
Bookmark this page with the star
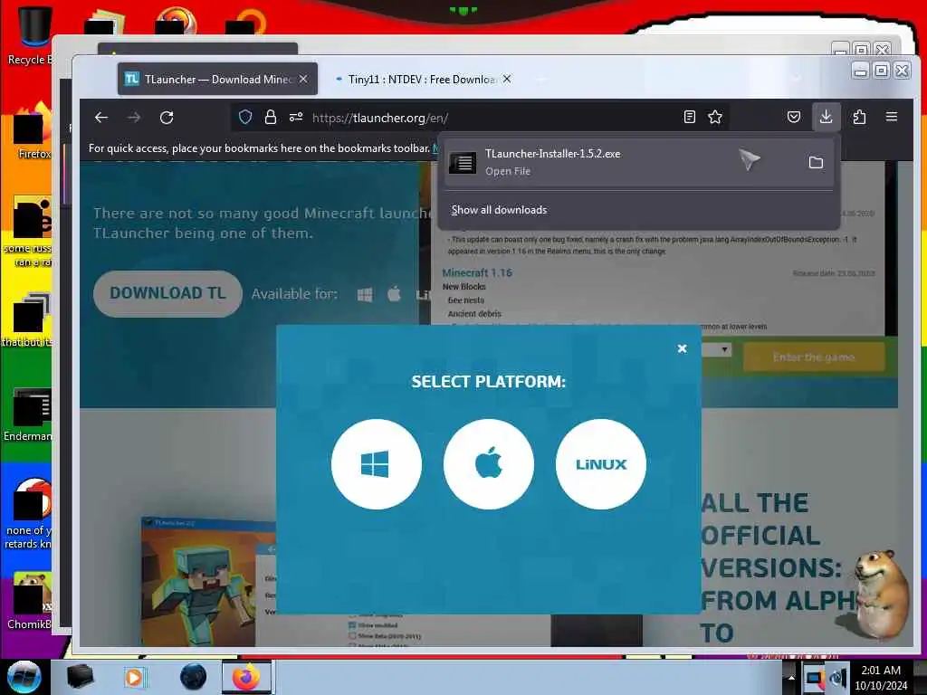[x=715, y=117]
